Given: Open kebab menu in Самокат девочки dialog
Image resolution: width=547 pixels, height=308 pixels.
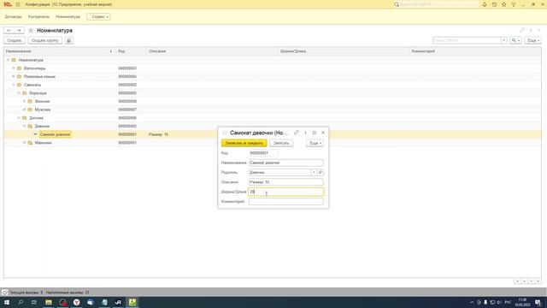Looking at the screenshot, I should tap(306, 133).
